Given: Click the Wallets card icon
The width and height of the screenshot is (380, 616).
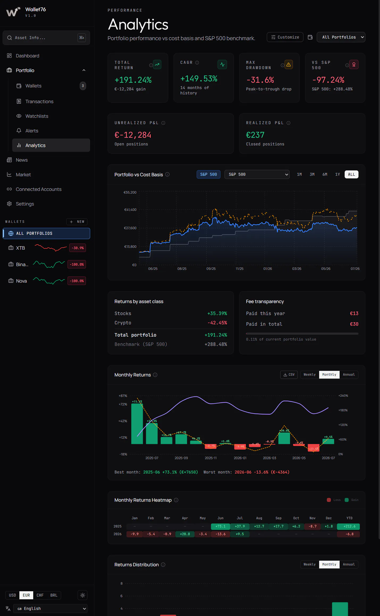Looking at the screenshot, I should click(x=19, y=86).
